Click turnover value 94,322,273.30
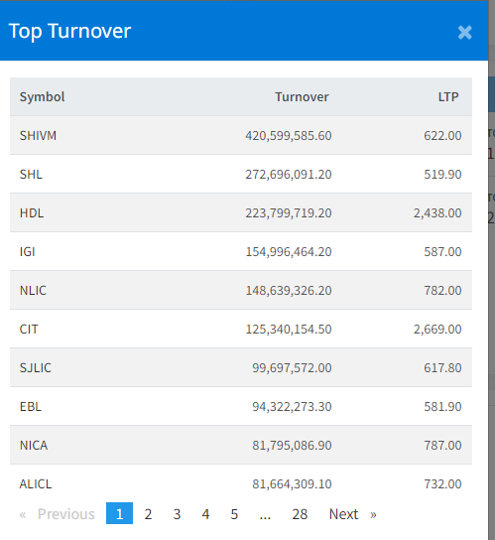 pyautogui.click(x=292, y=407)
